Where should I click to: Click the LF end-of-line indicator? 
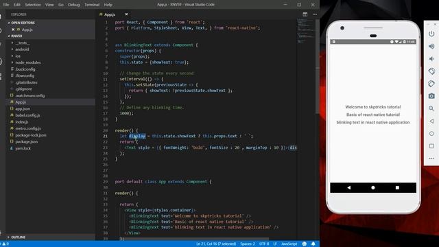click(x=275, y=244)
